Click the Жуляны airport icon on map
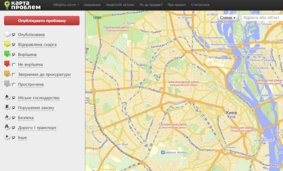Screen dimensions: 283x171 (x=163, y=152)
